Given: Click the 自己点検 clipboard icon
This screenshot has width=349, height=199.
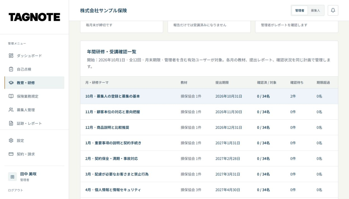Looking at the screenshot, I should (x=11, y=69).
